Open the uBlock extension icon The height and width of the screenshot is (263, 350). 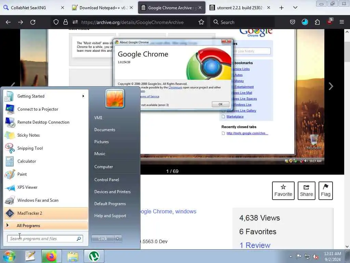coord(330,22)
